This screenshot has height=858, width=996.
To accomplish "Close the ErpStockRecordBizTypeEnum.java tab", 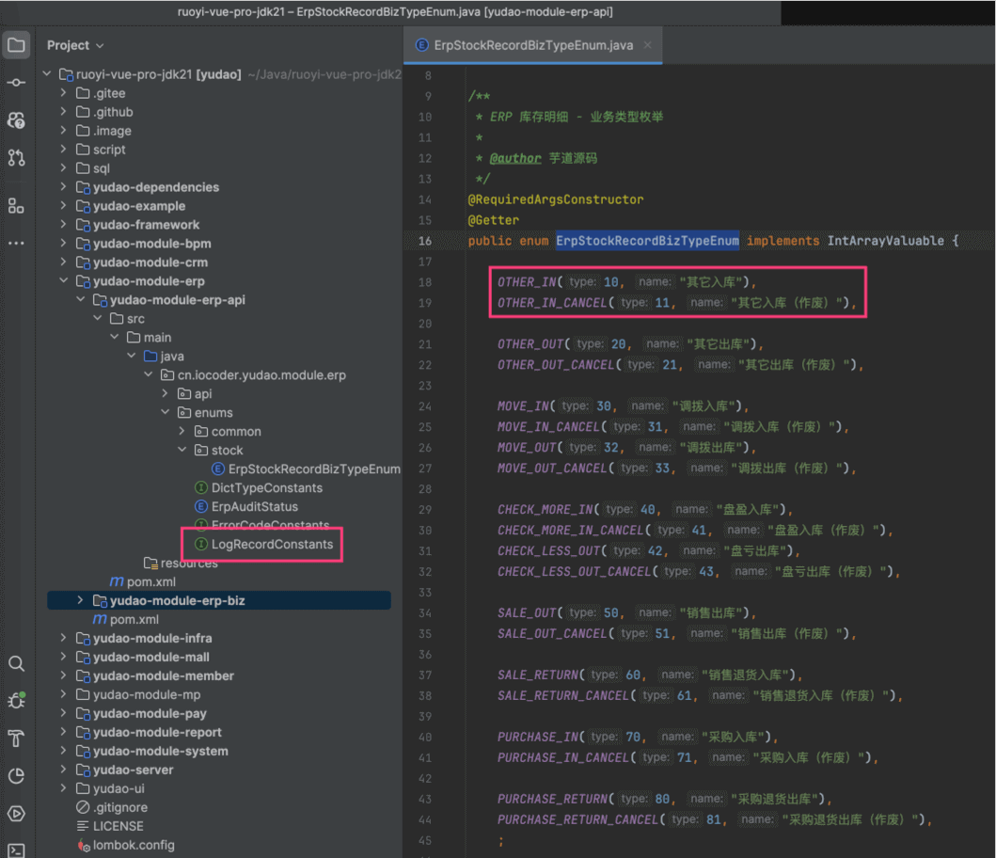I will (x=648, y=45).
